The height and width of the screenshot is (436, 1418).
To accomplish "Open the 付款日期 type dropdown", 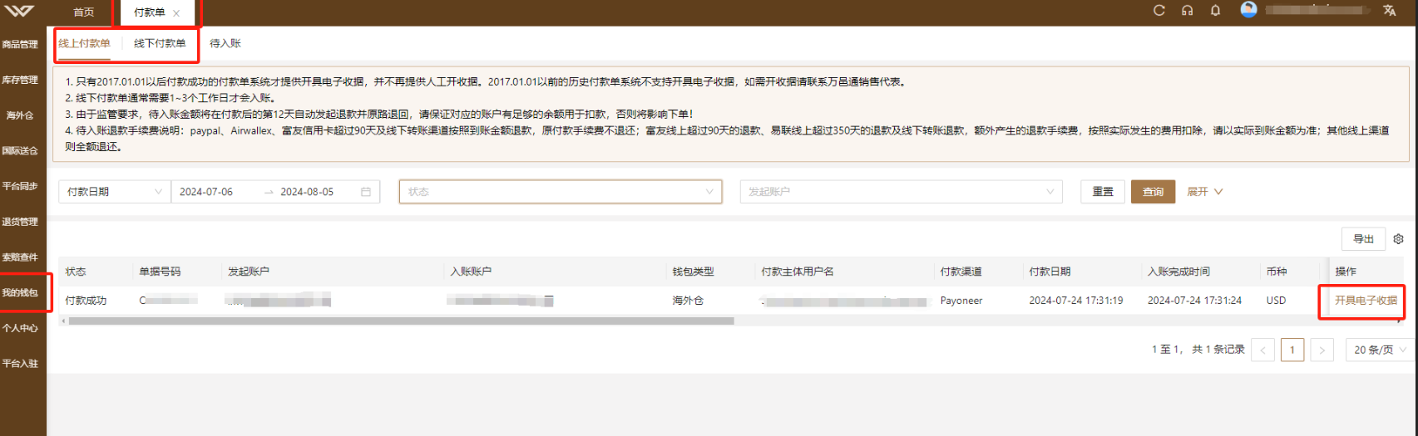I will point(114,192).
